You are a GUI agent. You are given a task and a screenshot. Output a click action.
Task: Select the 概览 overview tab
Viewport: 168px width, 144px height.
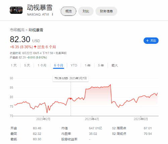69,11
